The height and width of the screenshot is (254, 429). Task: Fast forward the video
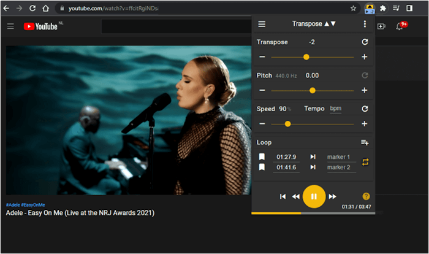(332, 196)
